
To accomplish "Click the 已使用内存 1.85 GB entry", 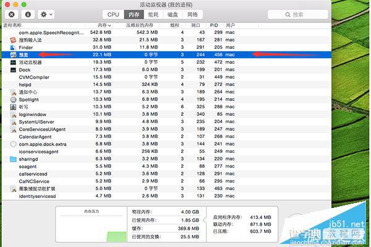I will click(165, 220).
